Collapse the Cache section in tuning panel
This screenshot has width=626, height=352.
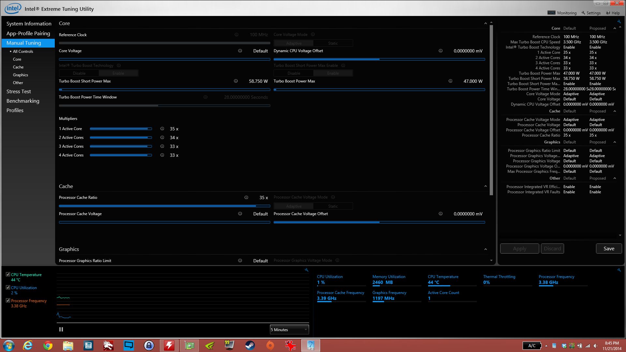tap(485, 186)
